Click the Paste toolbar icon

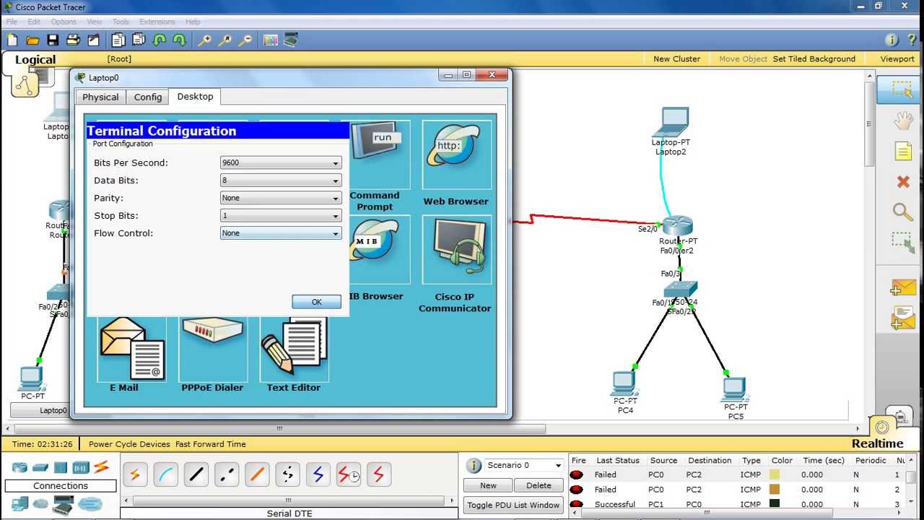pyautogui.click(x=139, y=40)
